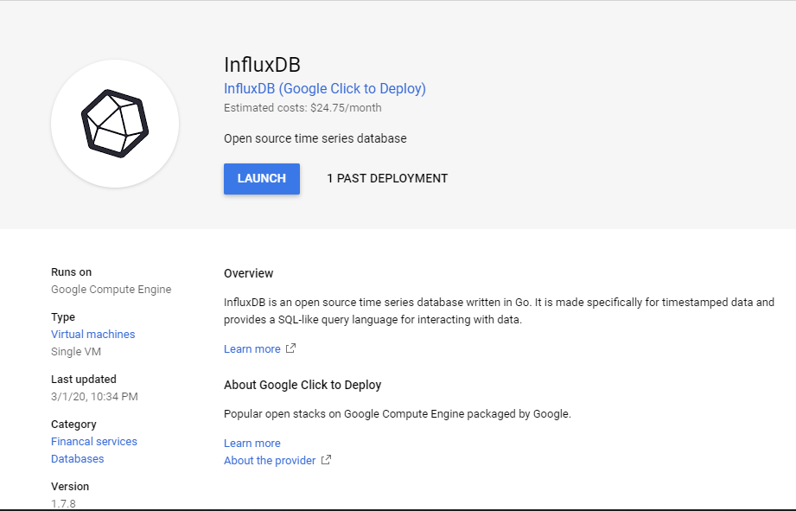The image size is (796, 511).
Task: Select About Google Click to Deploy heading
Action: click(x=302, y=385)
